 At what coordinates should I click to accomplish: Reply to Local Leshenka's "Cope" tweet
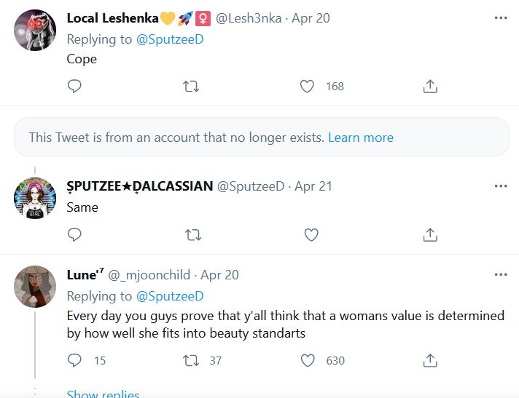coord(74,86)
